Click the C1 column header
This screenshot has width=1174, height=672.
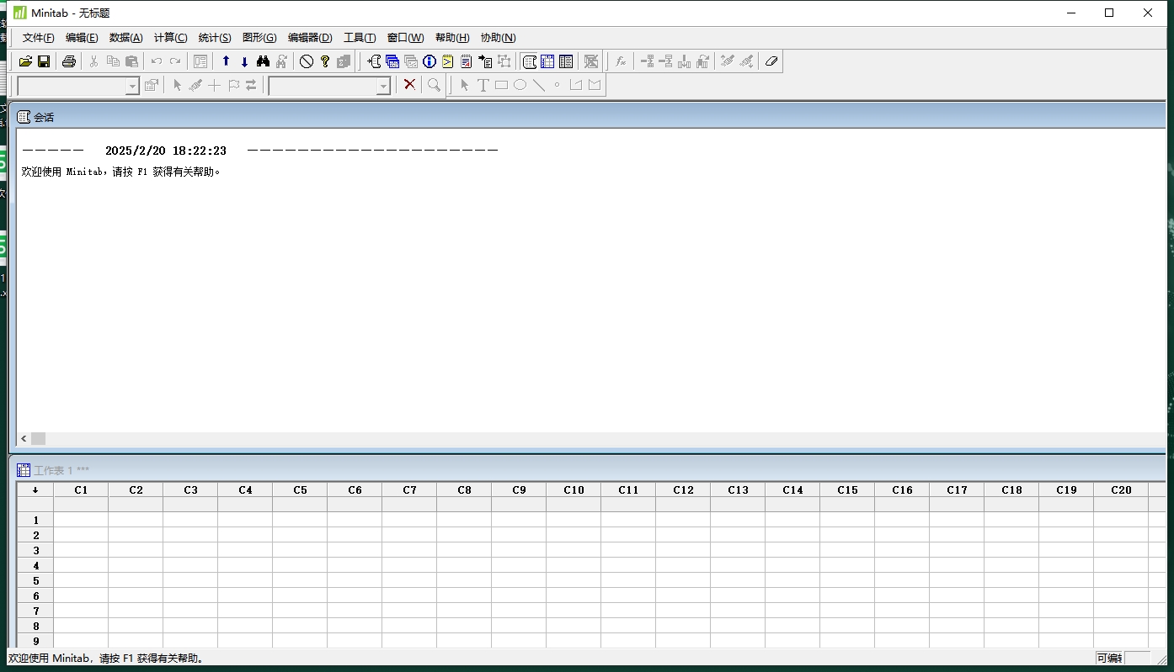(81, 489)
